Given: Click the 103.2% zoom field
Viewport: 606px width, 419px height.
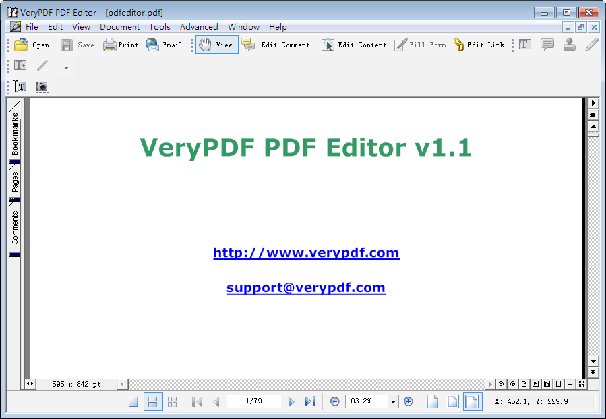Looking at the screenshot, I should click(367, 401).
